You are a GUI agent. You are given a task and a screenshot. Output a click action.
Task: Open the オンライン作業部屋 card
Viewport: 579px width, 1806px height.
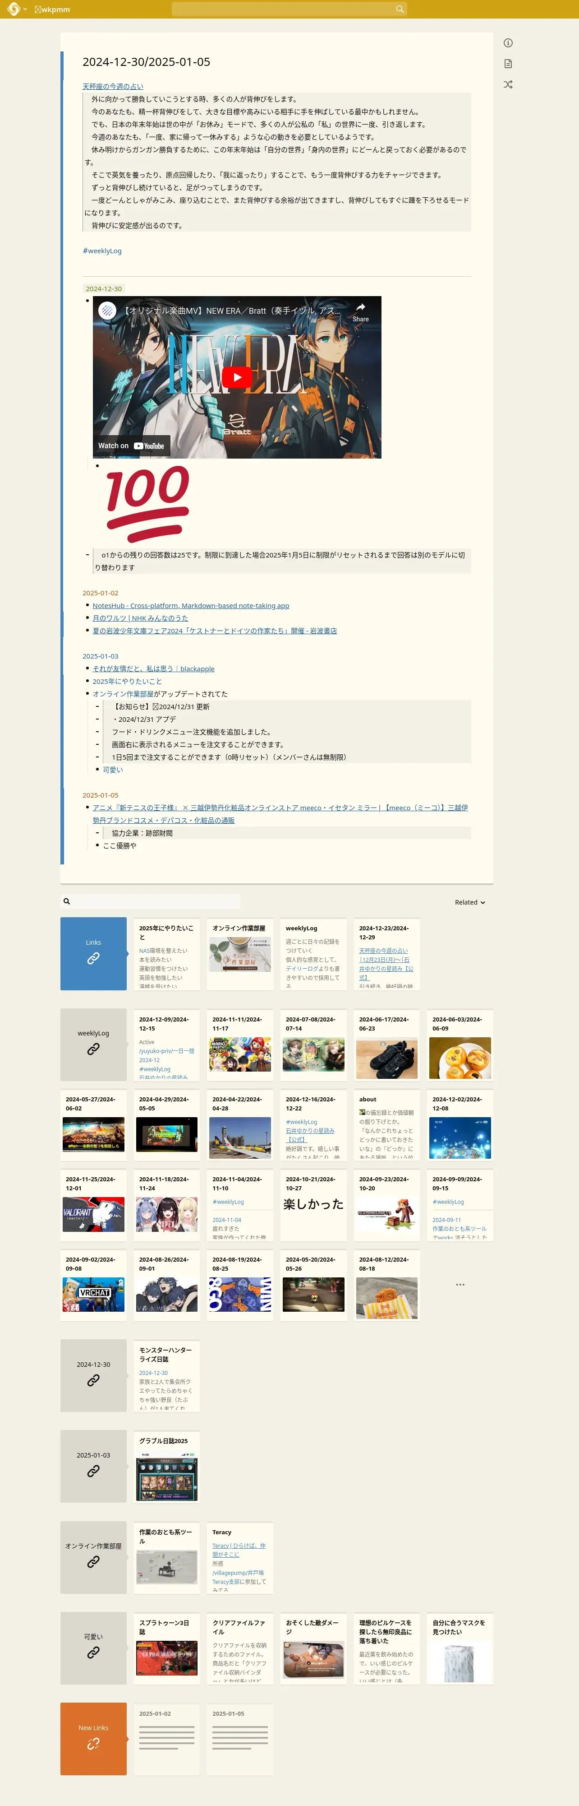pyautogui.click(x=240, y=953)
